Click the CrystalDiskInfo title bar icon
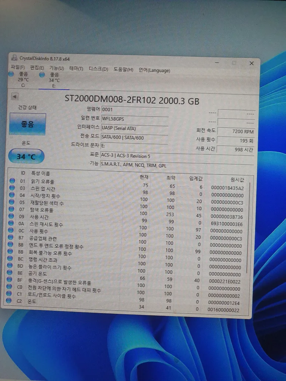 [x=14, y=58]
